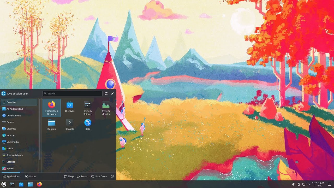Open Discover from the taskbar
Screen dimensions: 334x188
21,184
